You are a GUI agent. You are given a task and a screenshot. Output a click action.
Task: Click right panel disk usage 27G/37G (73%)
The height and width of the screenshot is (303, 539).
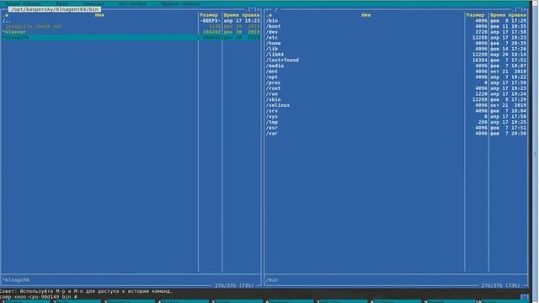(500, 285)
